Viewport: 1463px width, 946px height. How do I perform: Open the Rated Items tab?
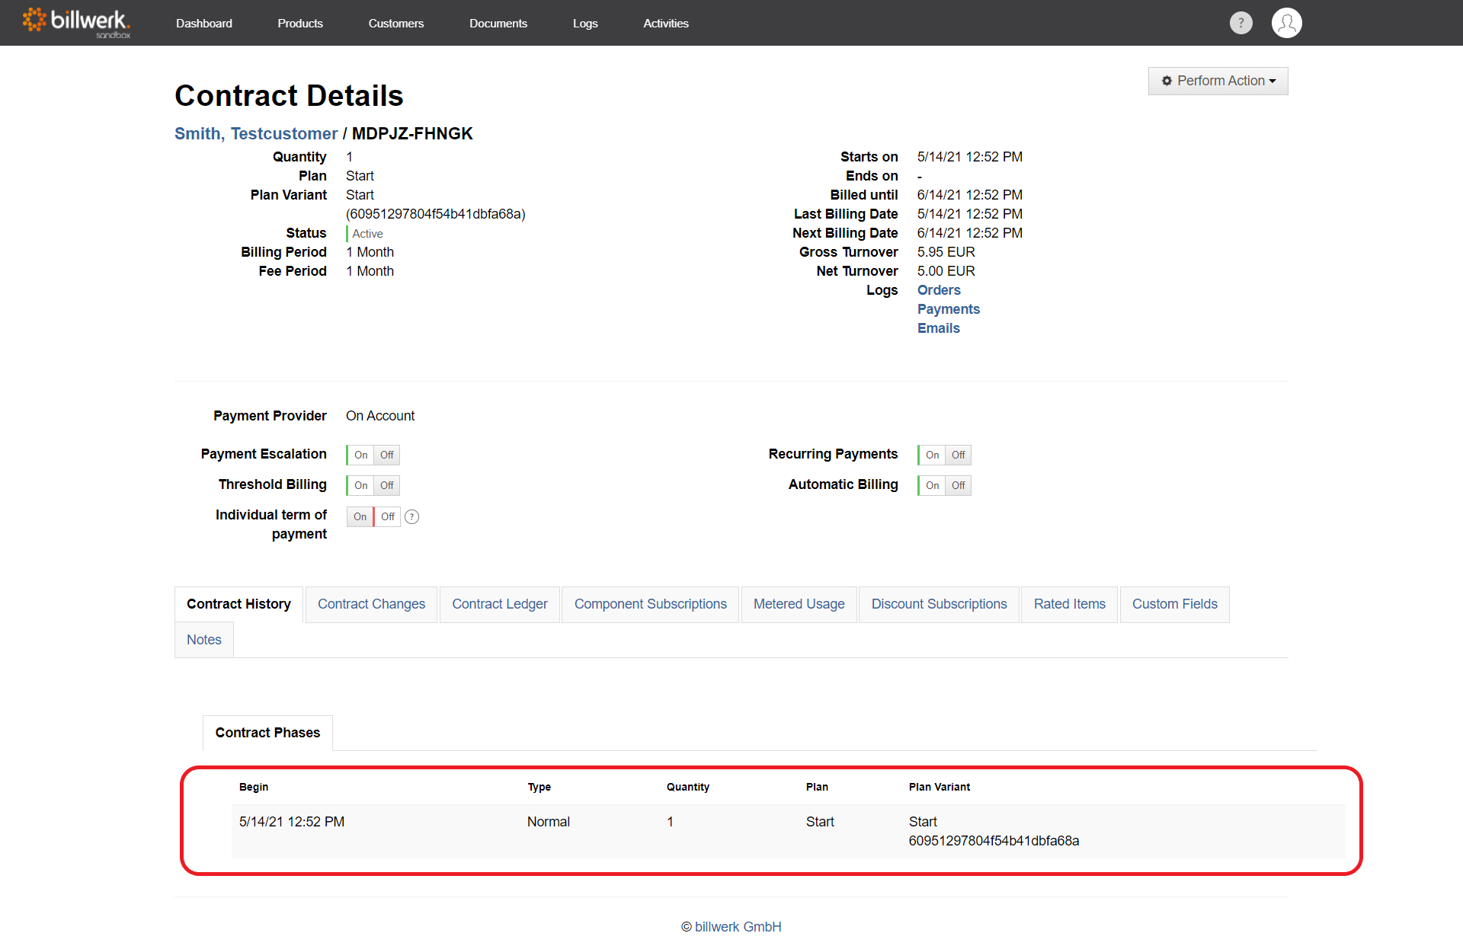click(x=1069, y=604)
